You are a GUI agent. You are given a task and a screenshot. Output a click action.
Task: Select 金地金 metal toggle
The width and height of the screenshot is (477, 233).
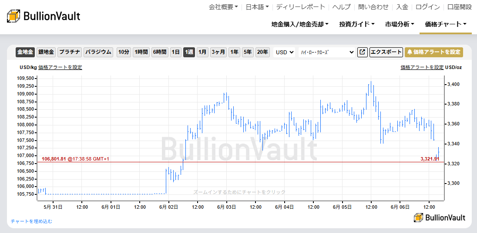coord(25,52)
